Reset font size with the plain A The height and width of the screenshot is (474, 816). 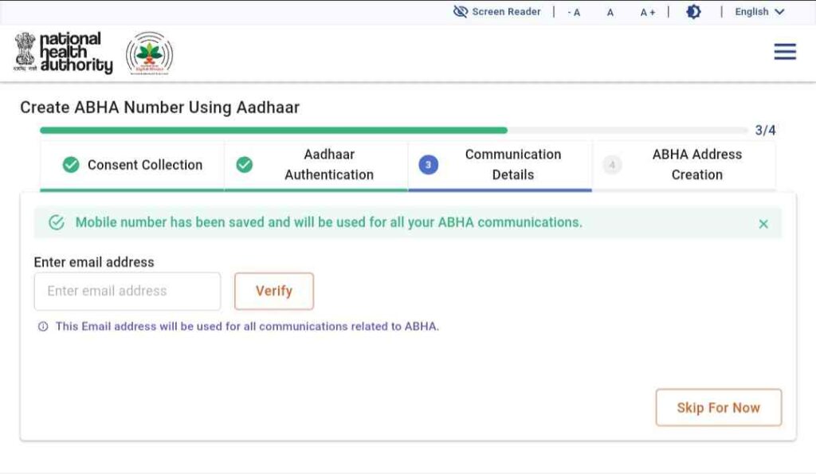[610, 13]
